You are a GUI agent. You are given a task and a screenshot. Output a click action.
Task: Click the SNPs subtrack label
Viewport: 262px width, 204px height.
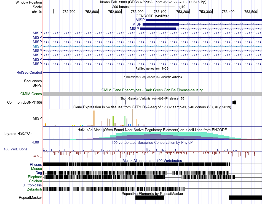coord(37,86)
